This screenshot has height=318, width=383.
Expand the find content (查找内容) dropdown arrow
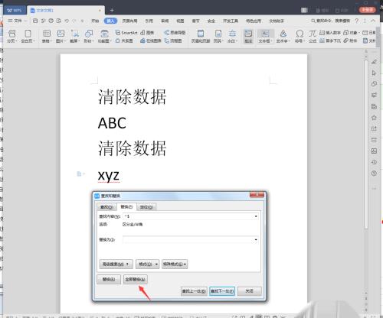point(256,216)
